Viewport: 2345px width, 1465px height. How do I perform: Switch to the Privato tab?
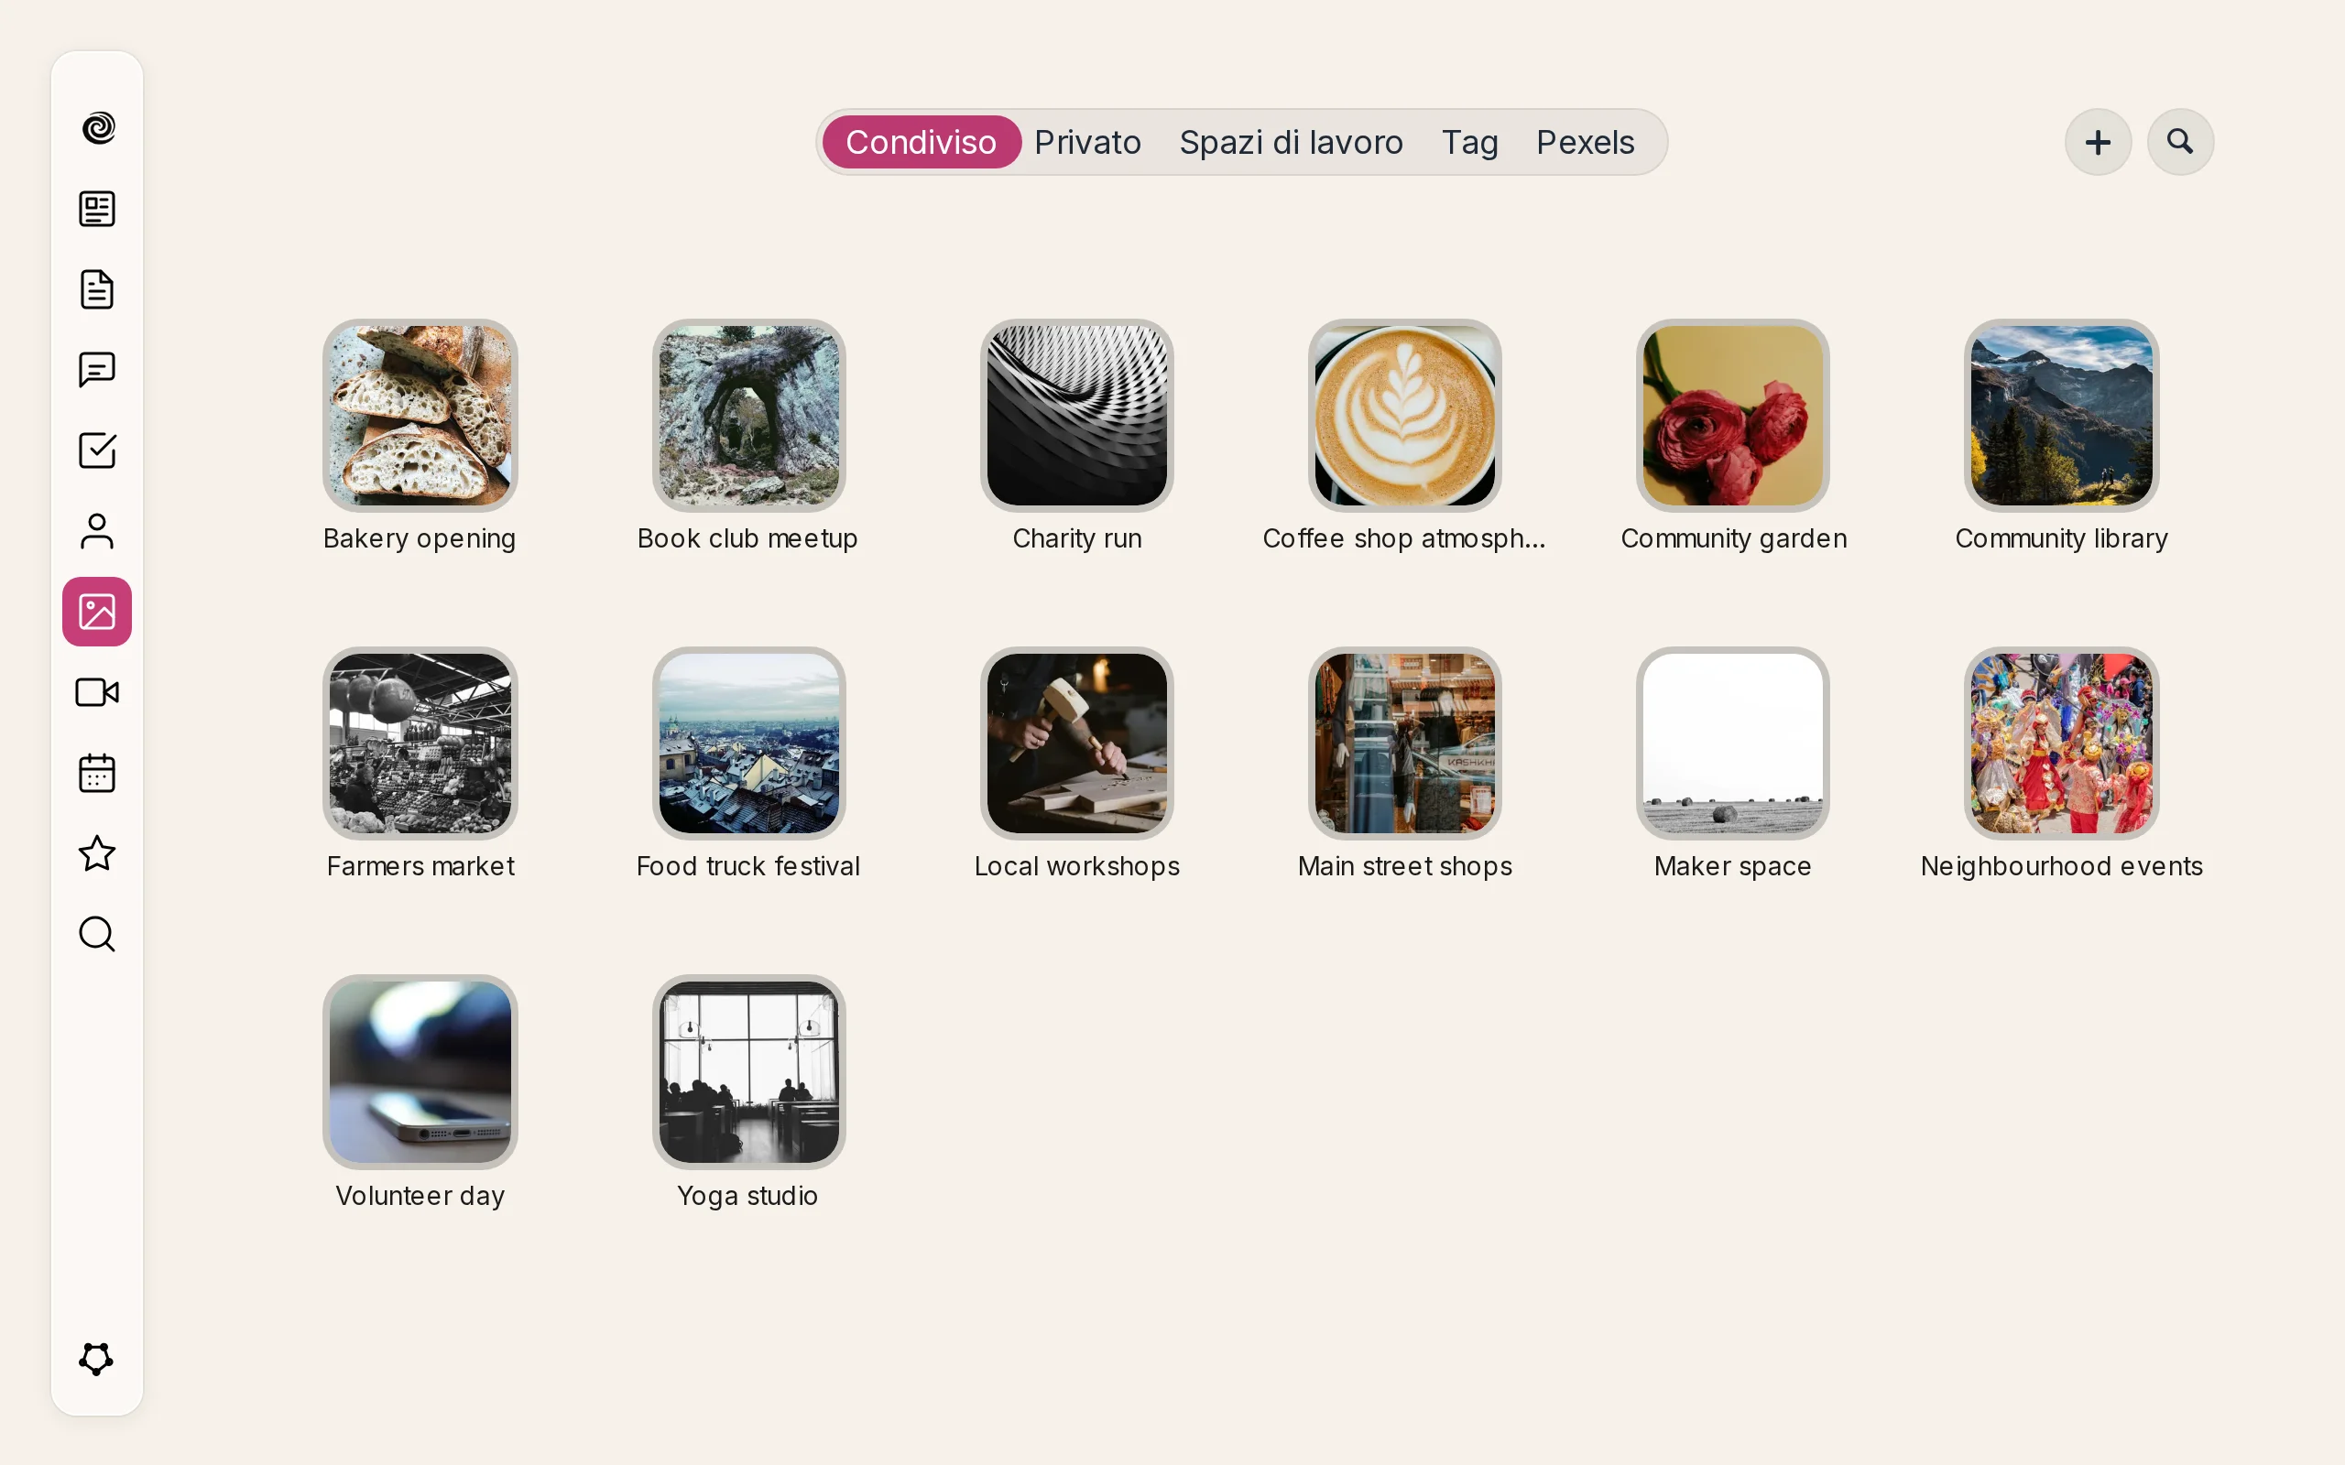coord(1087,143)
